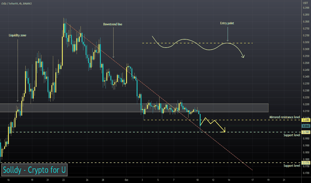This screenshot has width=311, height=183.
Task: Click the 0.2700 price axis label
Action: 306,35
